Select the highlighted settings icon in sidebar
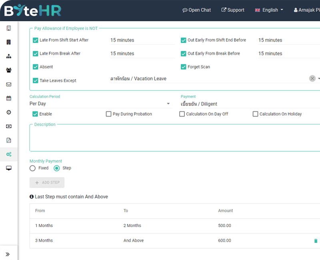Image resolution: width=320 pixels, height=260 pixels. (x=9, y=154)
